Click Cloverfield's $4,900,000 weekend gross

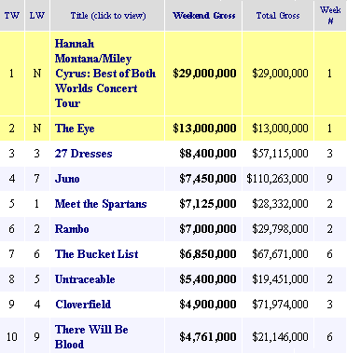coord(208,305)
